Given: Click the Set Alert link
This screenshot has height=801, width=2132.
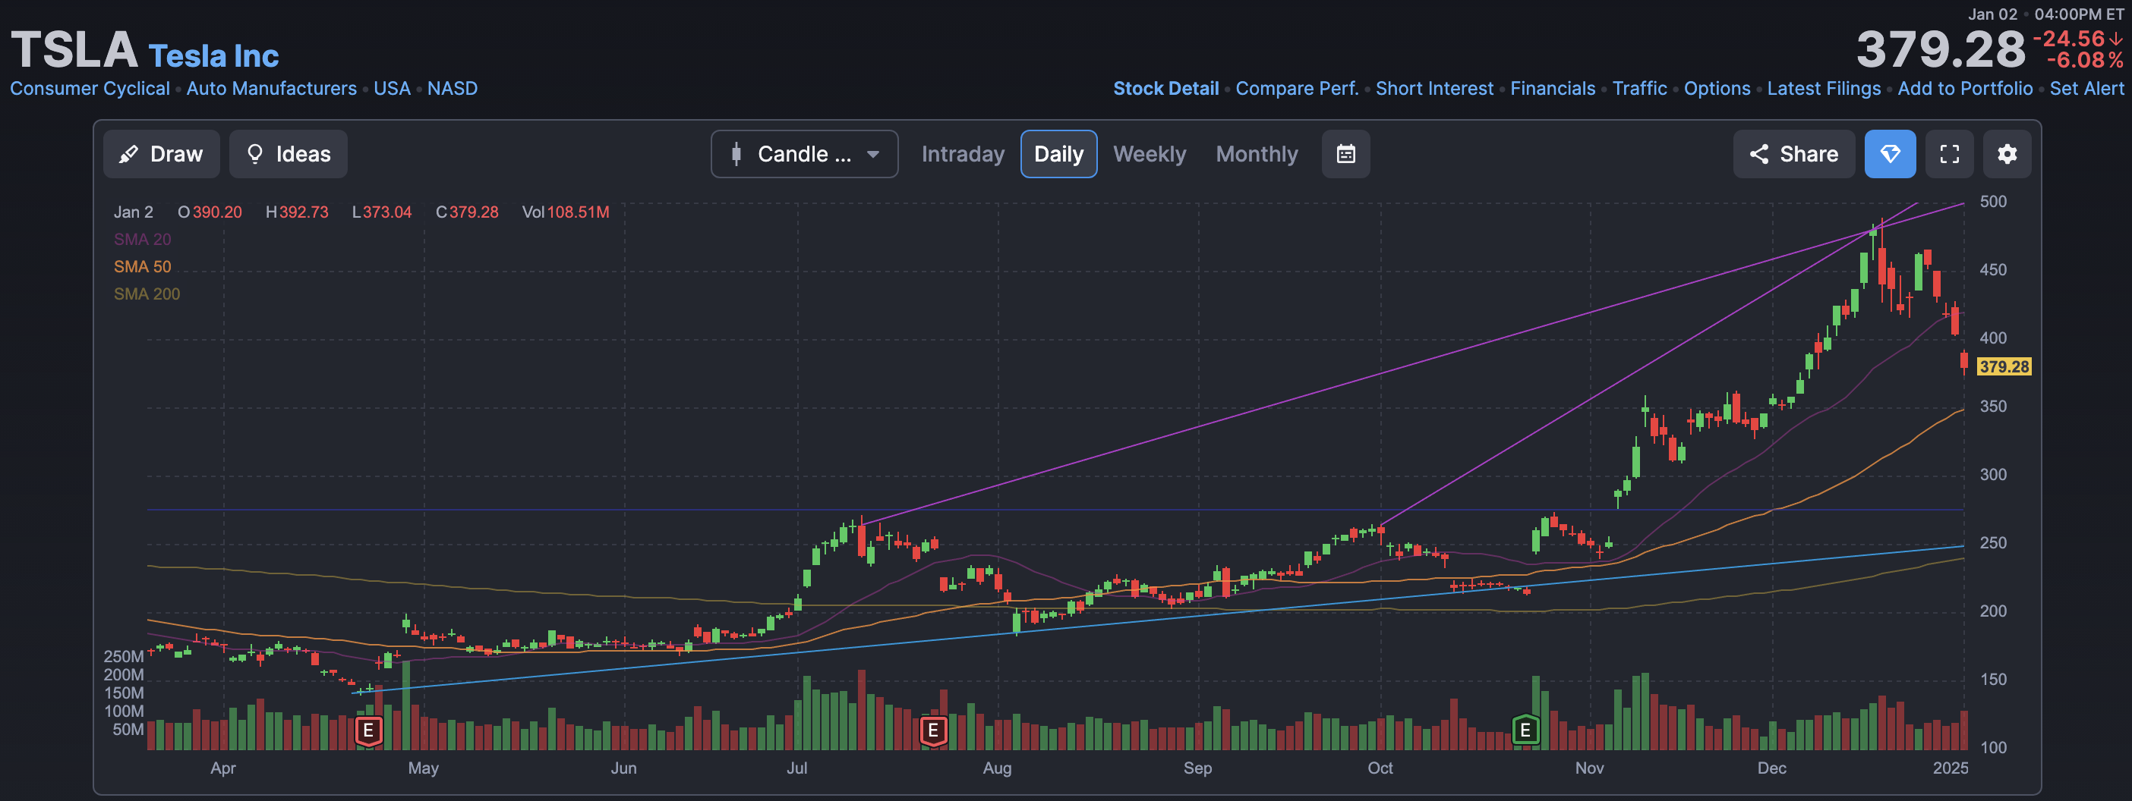Looking at the screenshot, I should coord(2086,89).
